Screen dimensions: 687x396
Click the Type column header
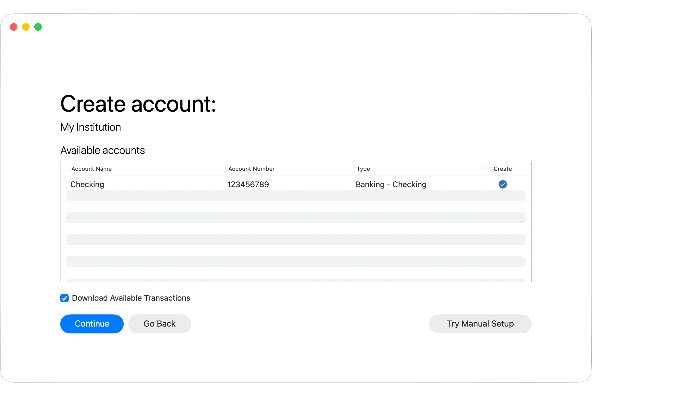coord(363,169)
